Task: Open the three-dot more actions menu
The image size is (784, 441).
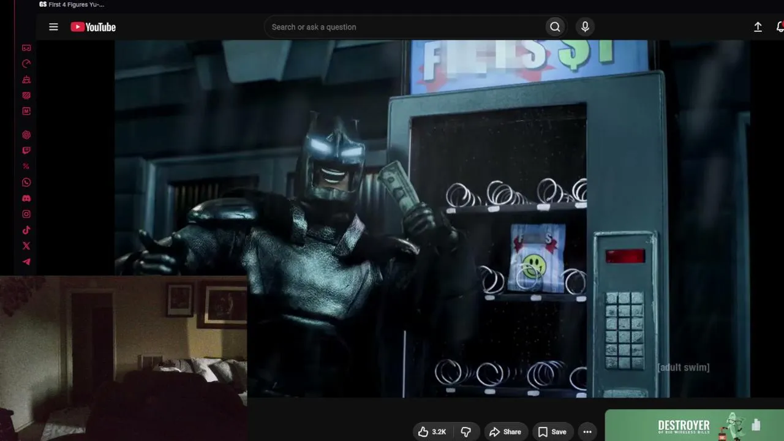Action: click(x=587, y=432)
